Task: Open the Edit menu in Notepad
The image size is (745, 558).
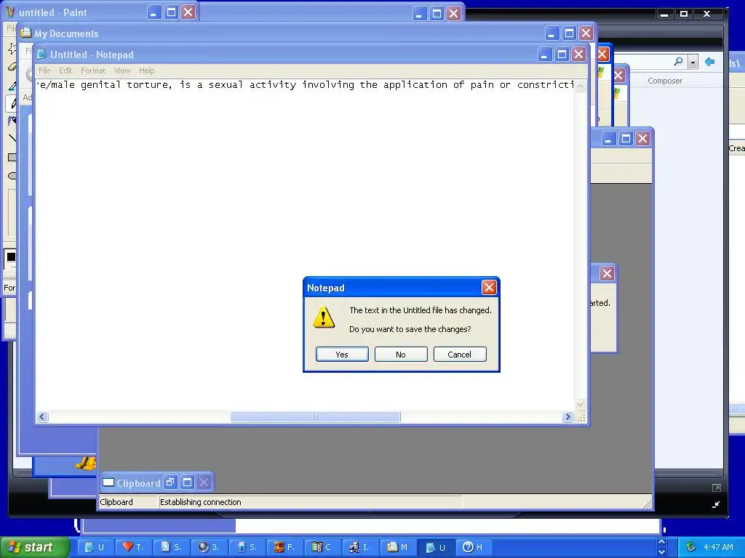Action: tap(65, 70)
